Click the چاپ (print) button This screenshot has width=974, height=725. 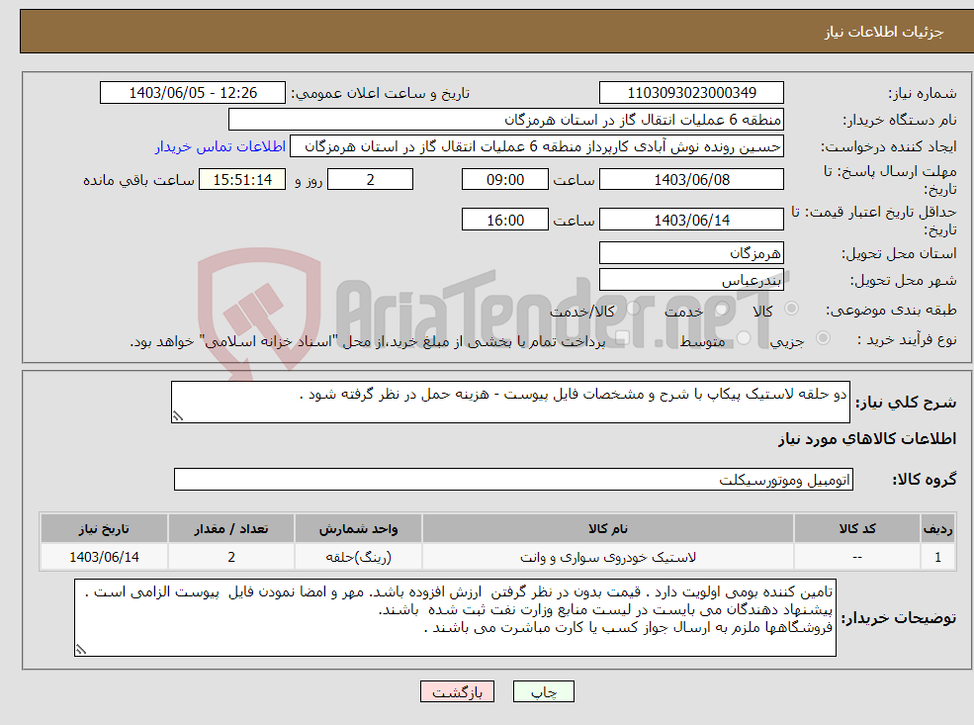click(x=544, y=691)
